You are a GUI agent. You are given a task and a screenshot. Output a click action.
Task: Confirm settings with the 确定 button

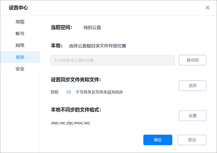click(x=158, y=140)
